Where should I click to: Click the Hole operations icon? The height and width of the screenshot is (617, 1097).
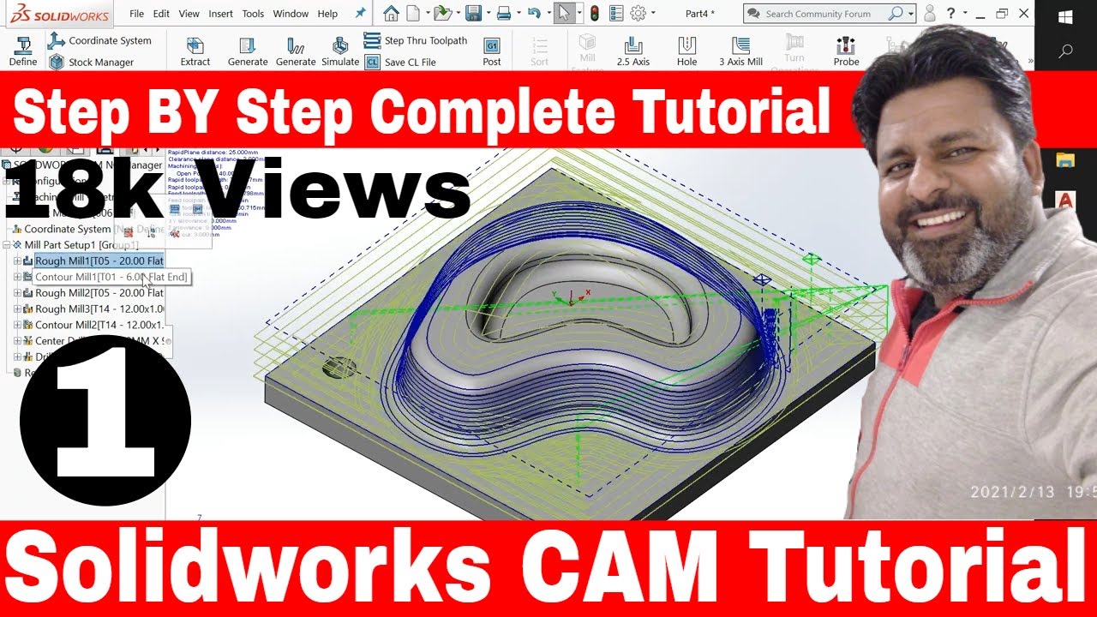(686, 51)
